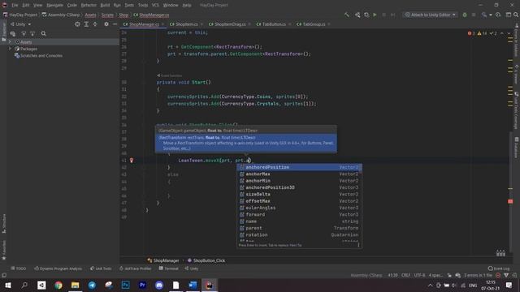Expand the Assets tree node
The height and width of the screenshot is (292, 520).
point(10,42)
